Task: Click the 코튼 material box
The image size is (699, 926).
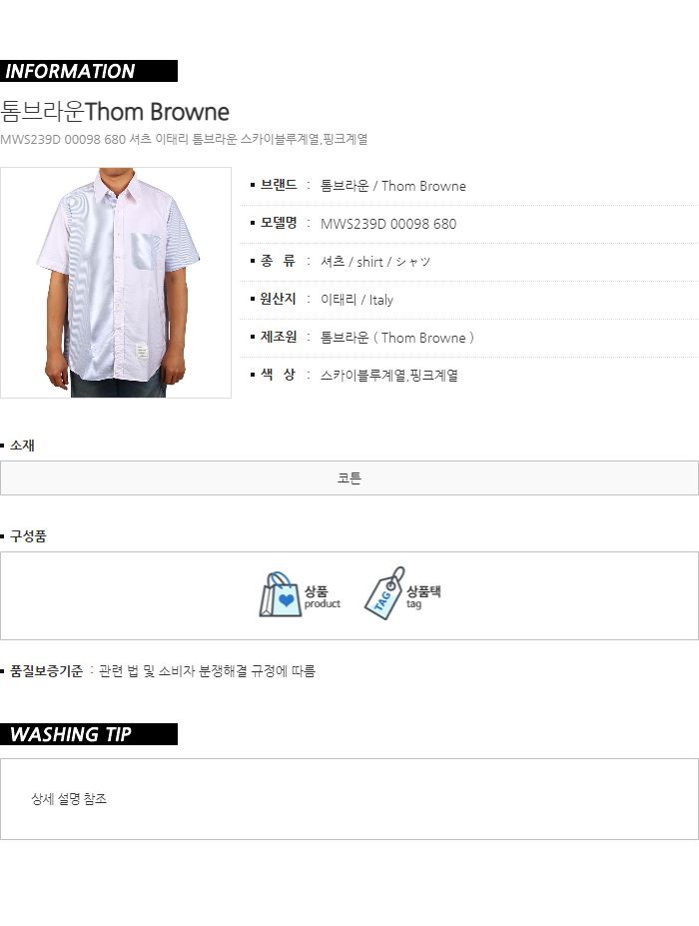Action: [349, 478]
